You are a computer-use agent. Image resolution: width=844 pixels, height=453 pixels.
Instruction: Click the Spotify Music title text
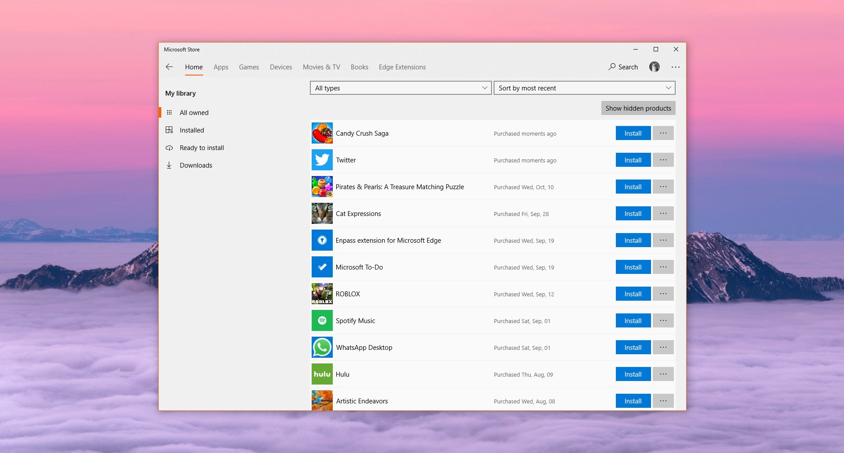pos(355,320)
